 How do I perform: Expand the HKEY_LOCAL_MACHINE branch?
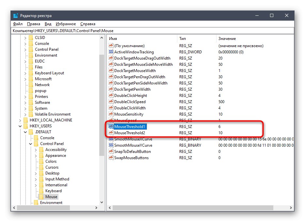(20, 120)
